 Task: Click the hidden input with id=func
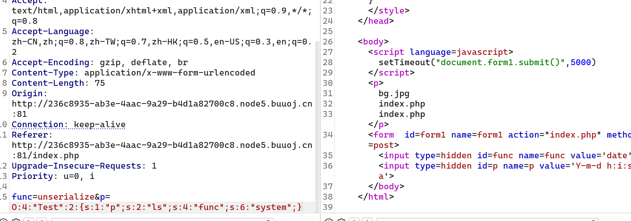tap(505, 155)
